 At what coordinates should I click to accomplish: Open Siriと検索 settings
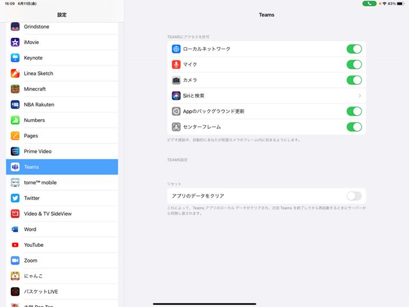(x=267, y=96)
